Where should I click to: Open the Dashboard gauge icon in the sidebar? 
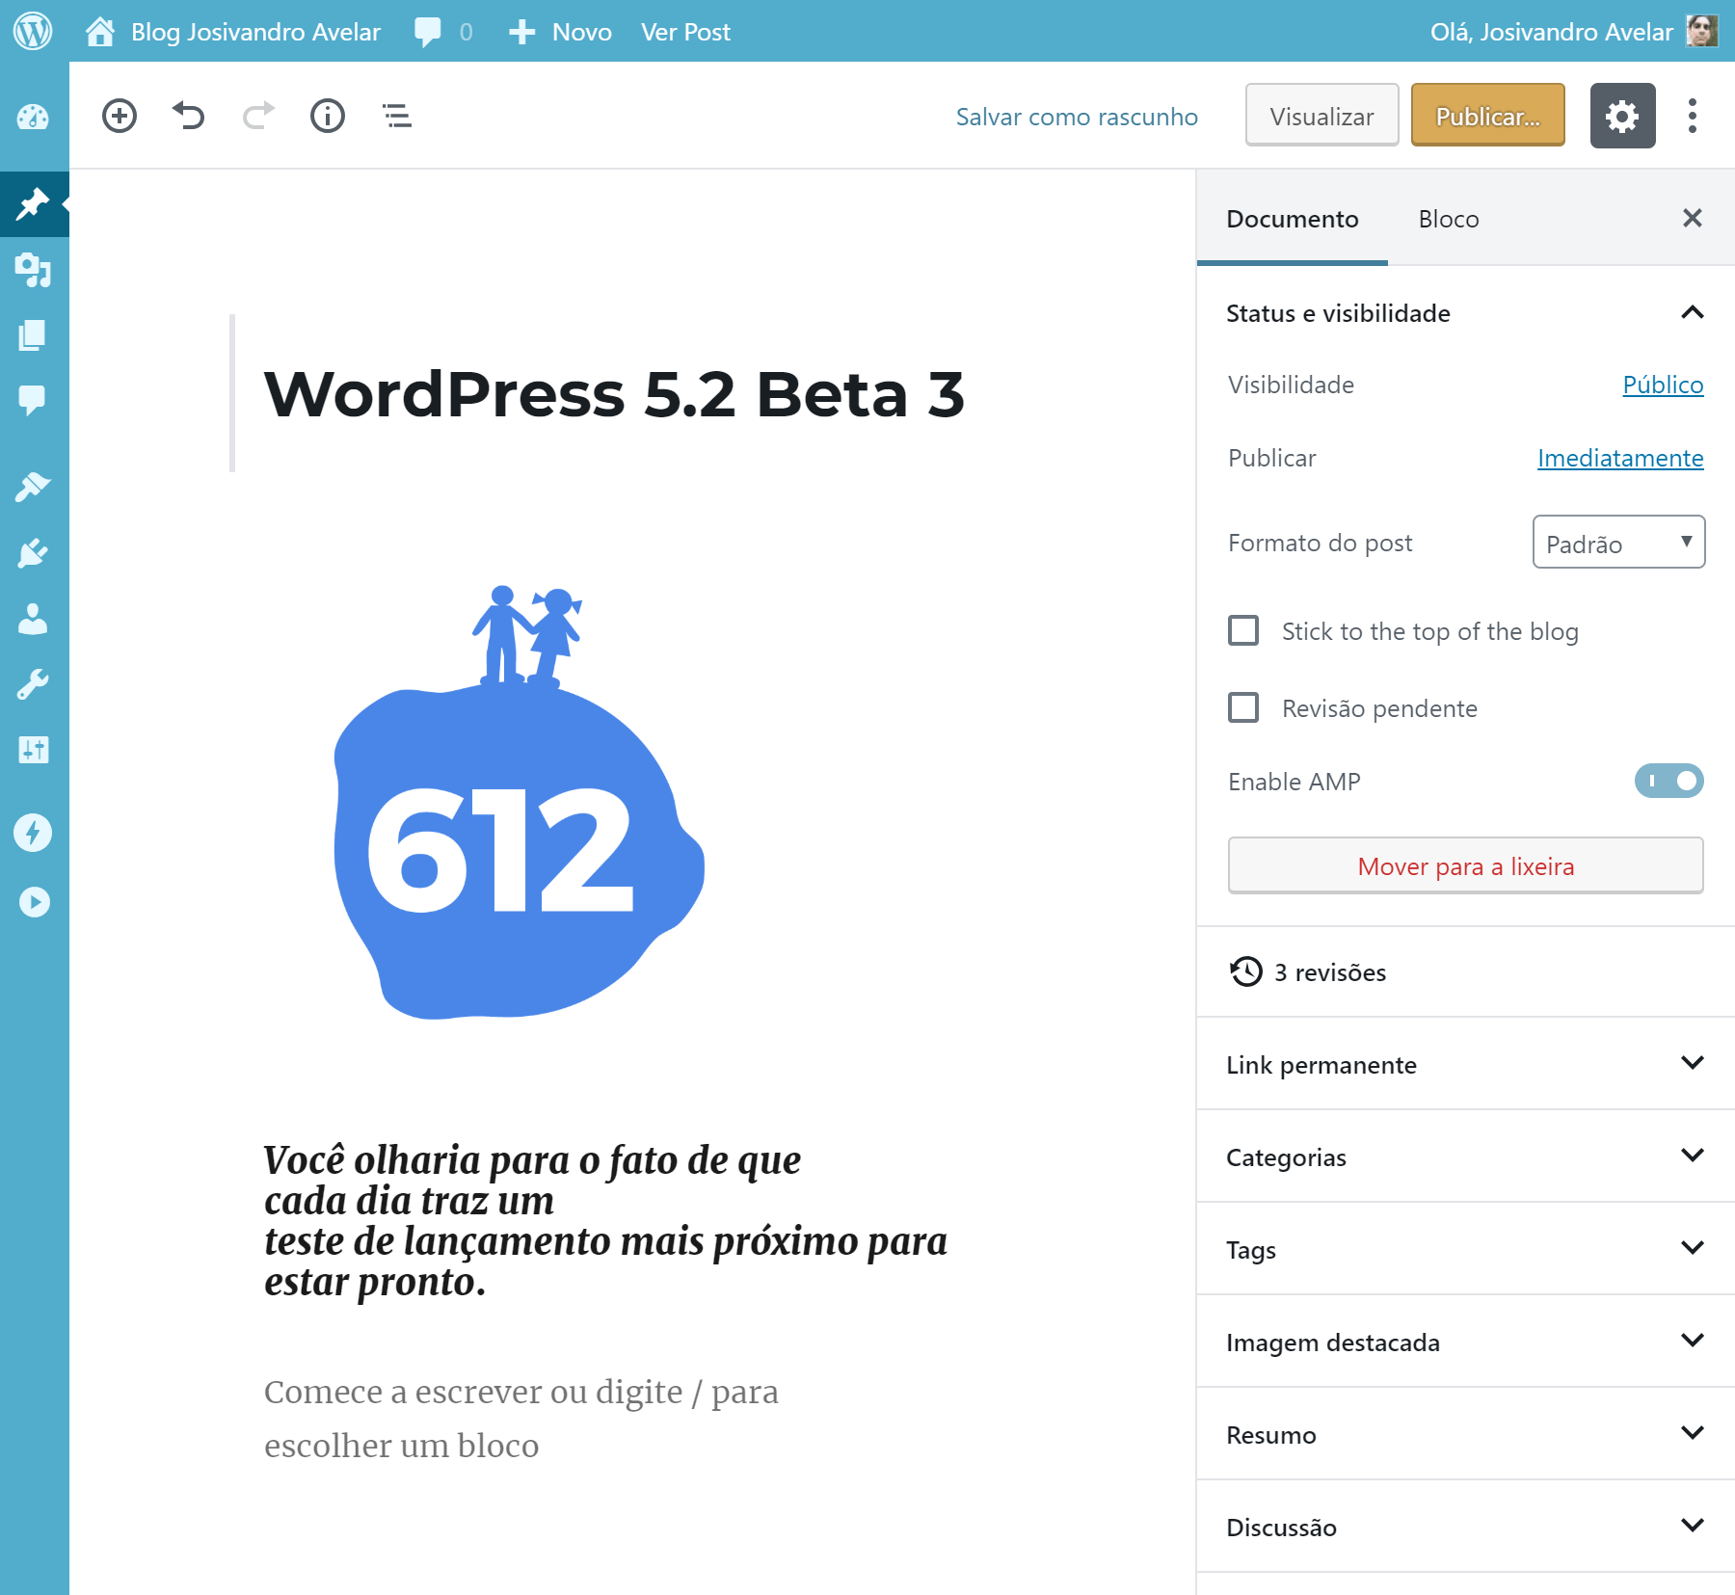click(34, 117)
